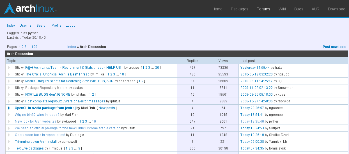Open last post 2009-09-25 09:18:00
The width and height of the screenshot is (349, 154).
tap(256, 95)
